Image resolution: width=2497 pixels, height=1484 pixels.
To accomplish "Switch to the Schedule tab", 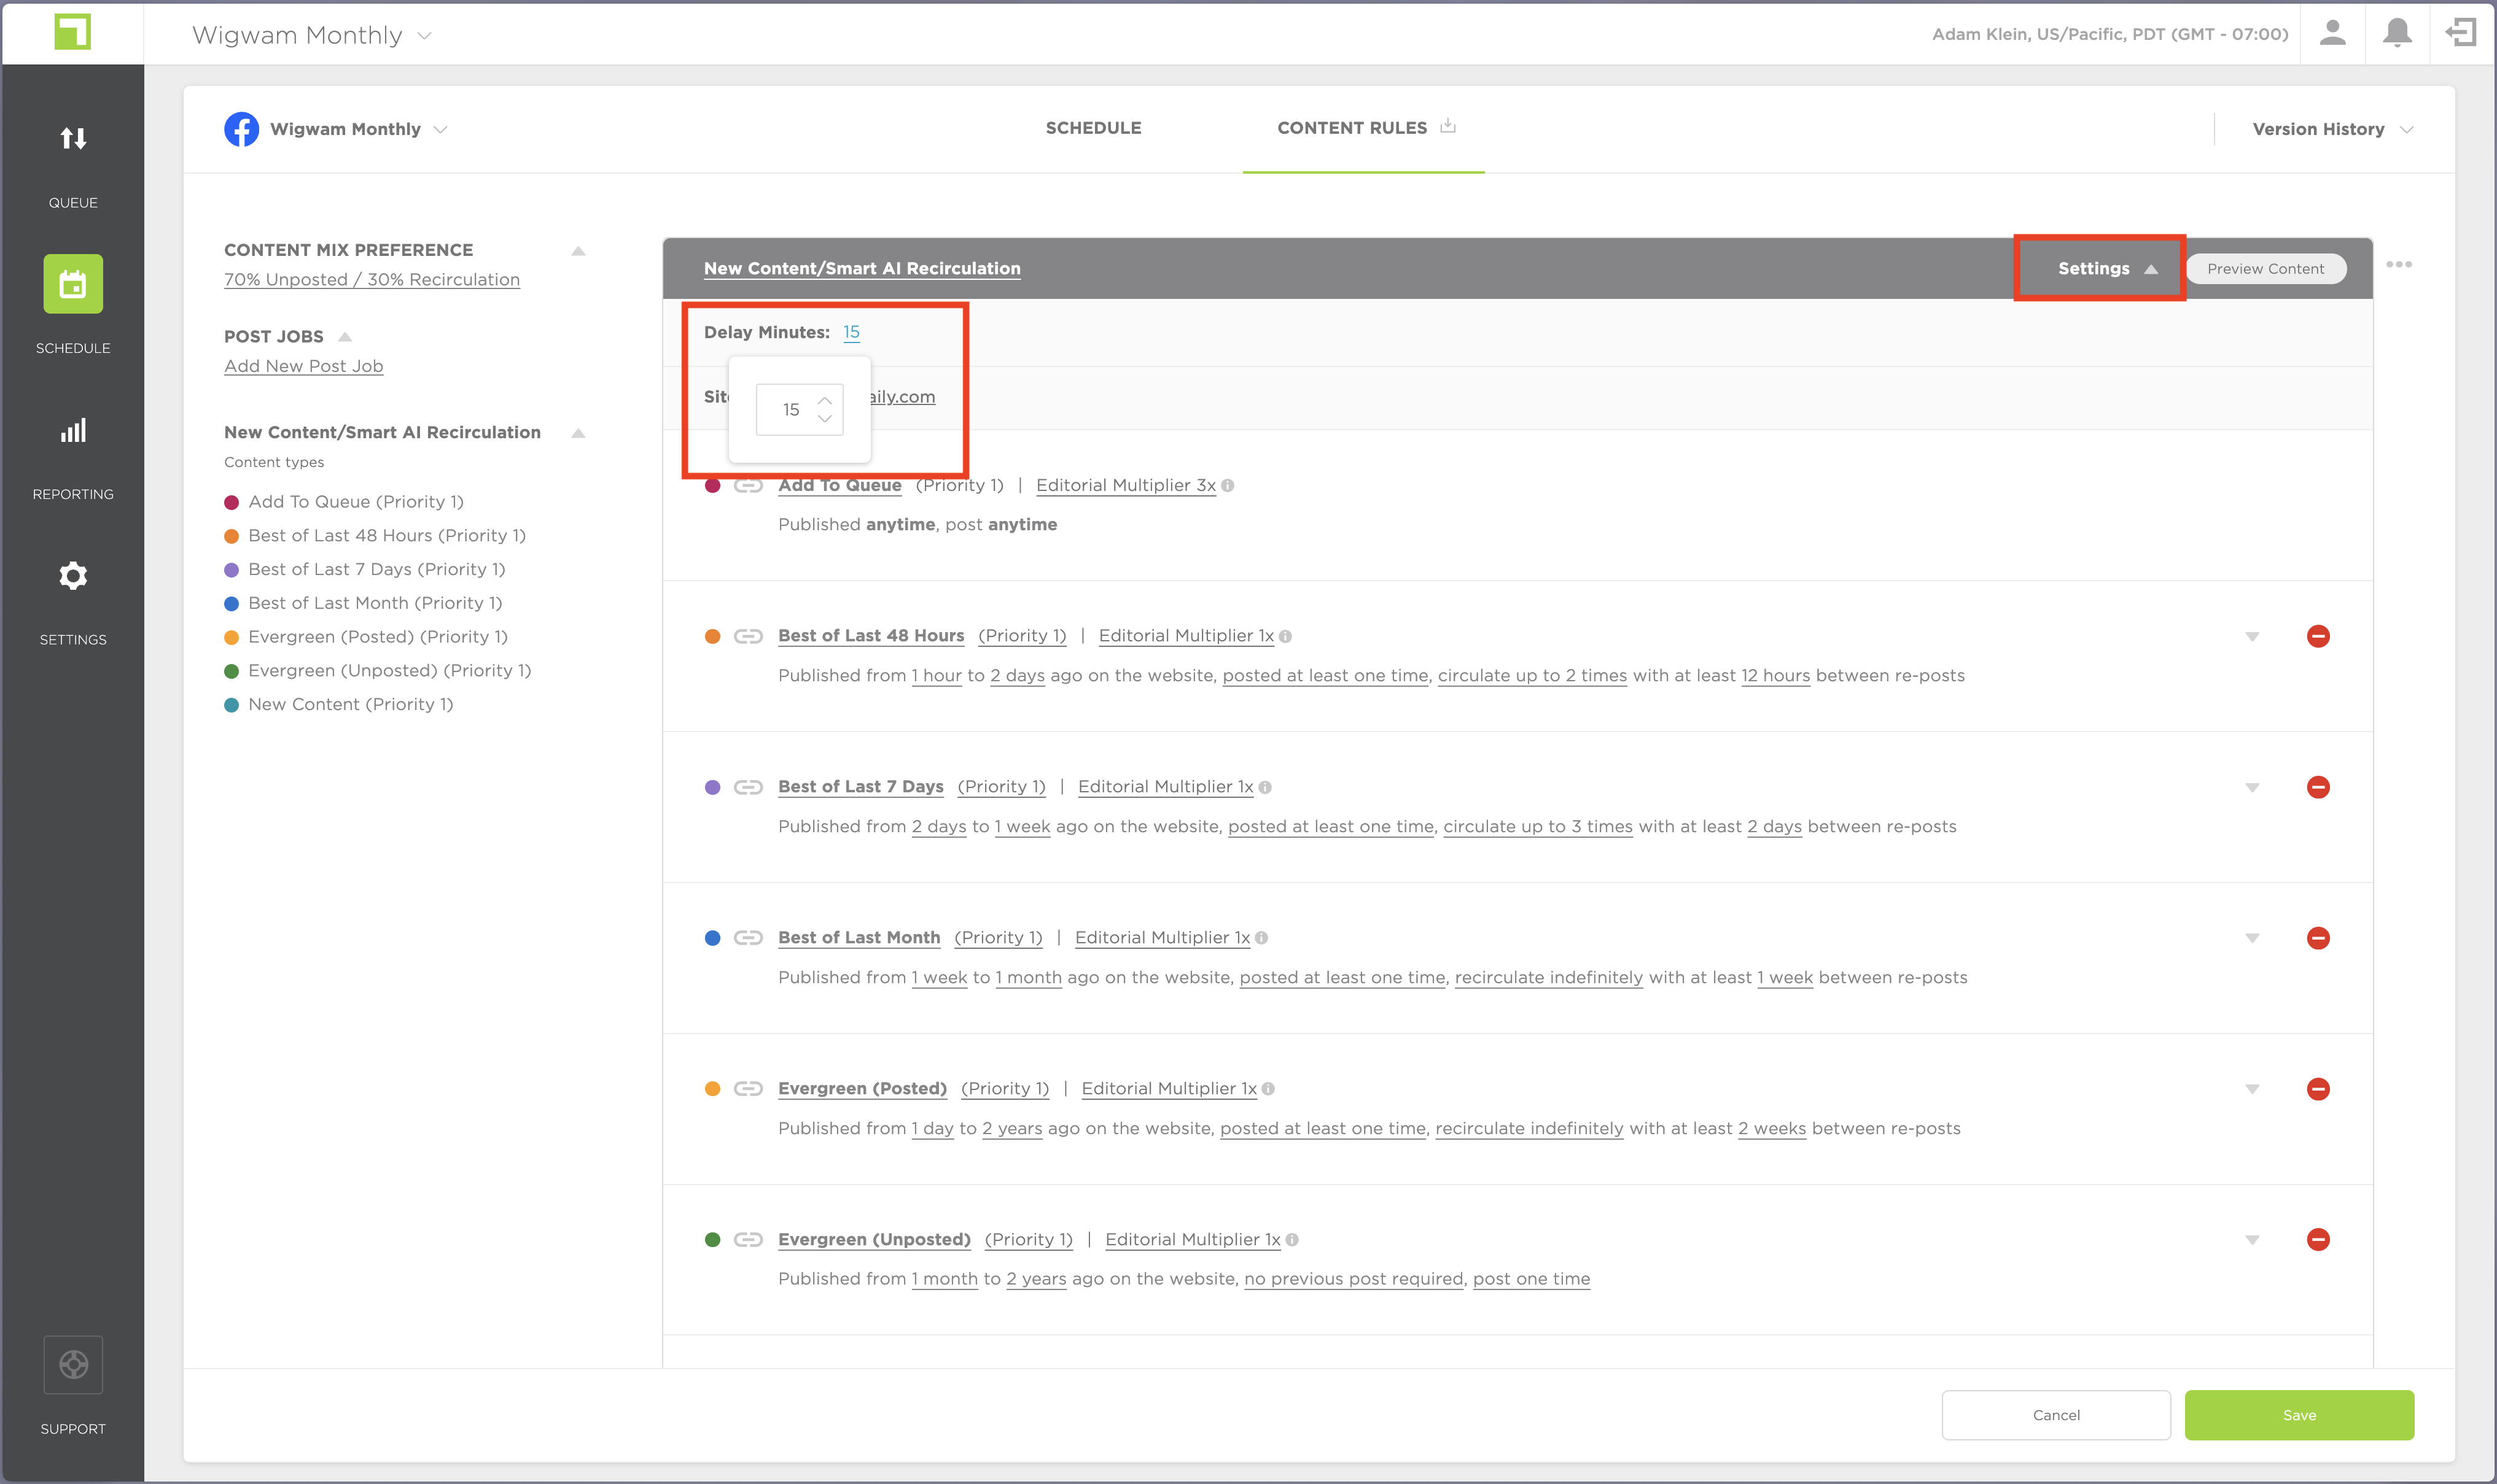I will coord(1093,128).
